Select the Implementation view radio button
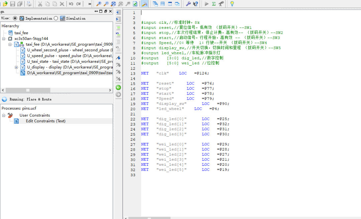Screen dimensions: 361x219 click(x=15, y=18)
